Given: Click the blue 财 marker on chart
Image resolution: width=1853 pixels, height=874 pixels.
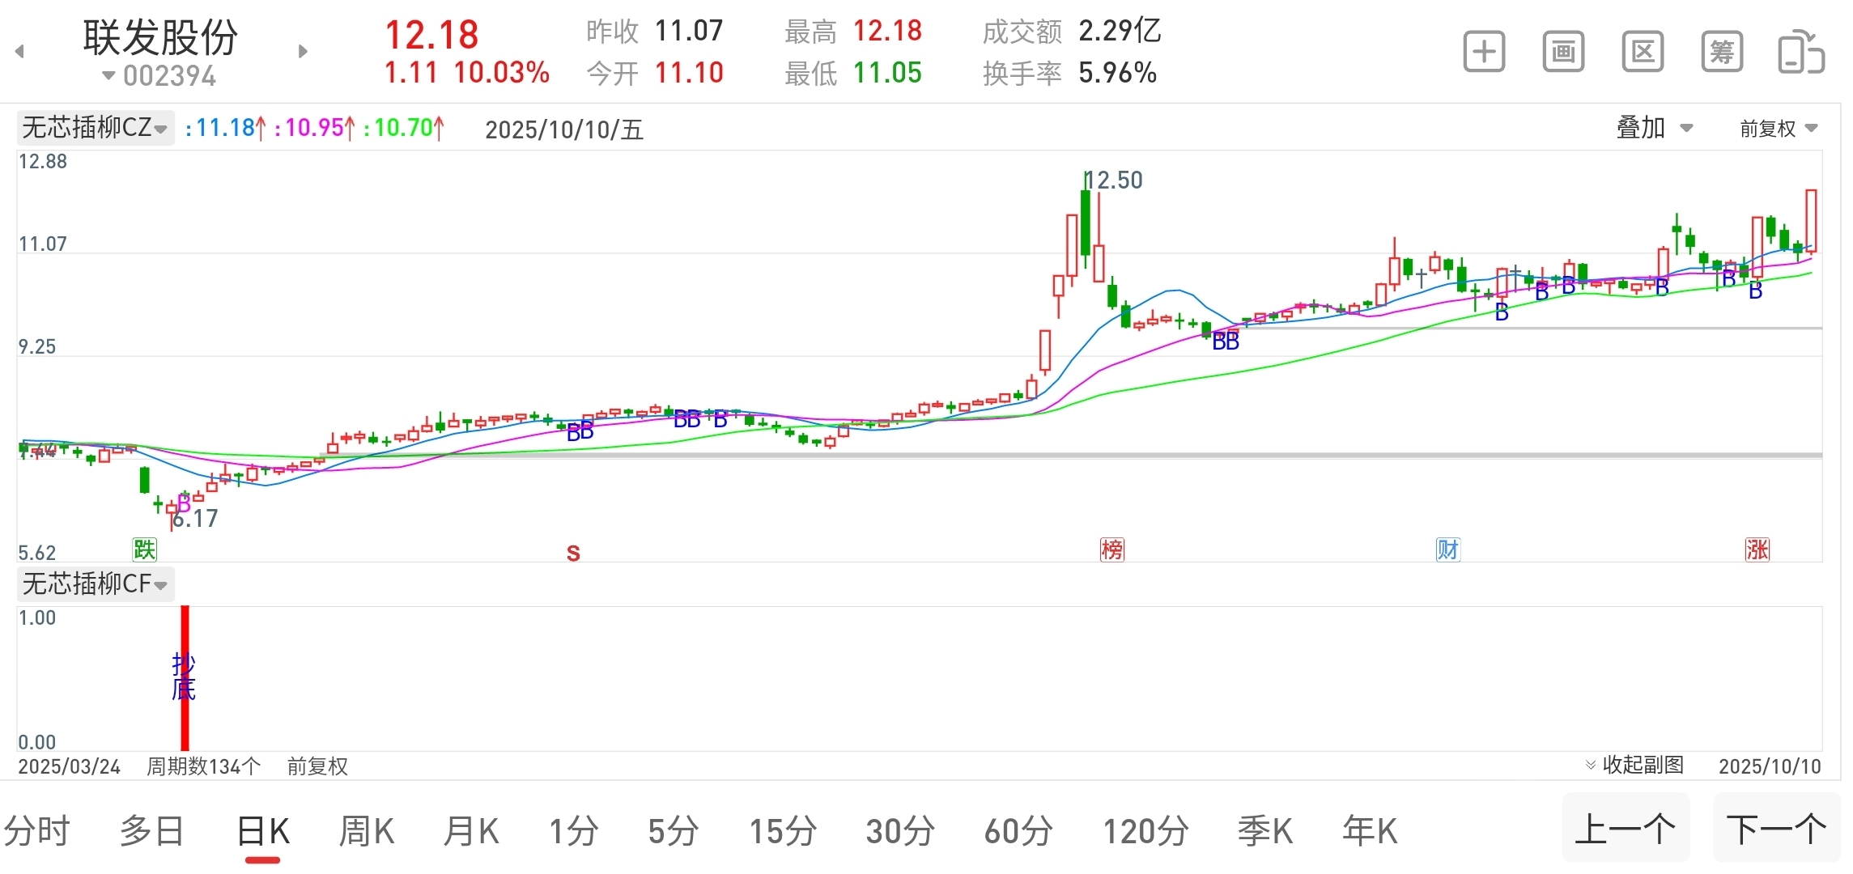Looking at the screenshot, I should 1447,550.
